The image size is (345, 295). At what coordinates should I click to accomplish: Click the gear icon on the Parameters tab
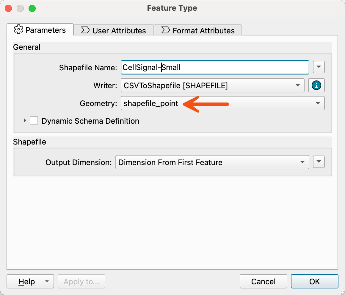[x=19, y=30]
